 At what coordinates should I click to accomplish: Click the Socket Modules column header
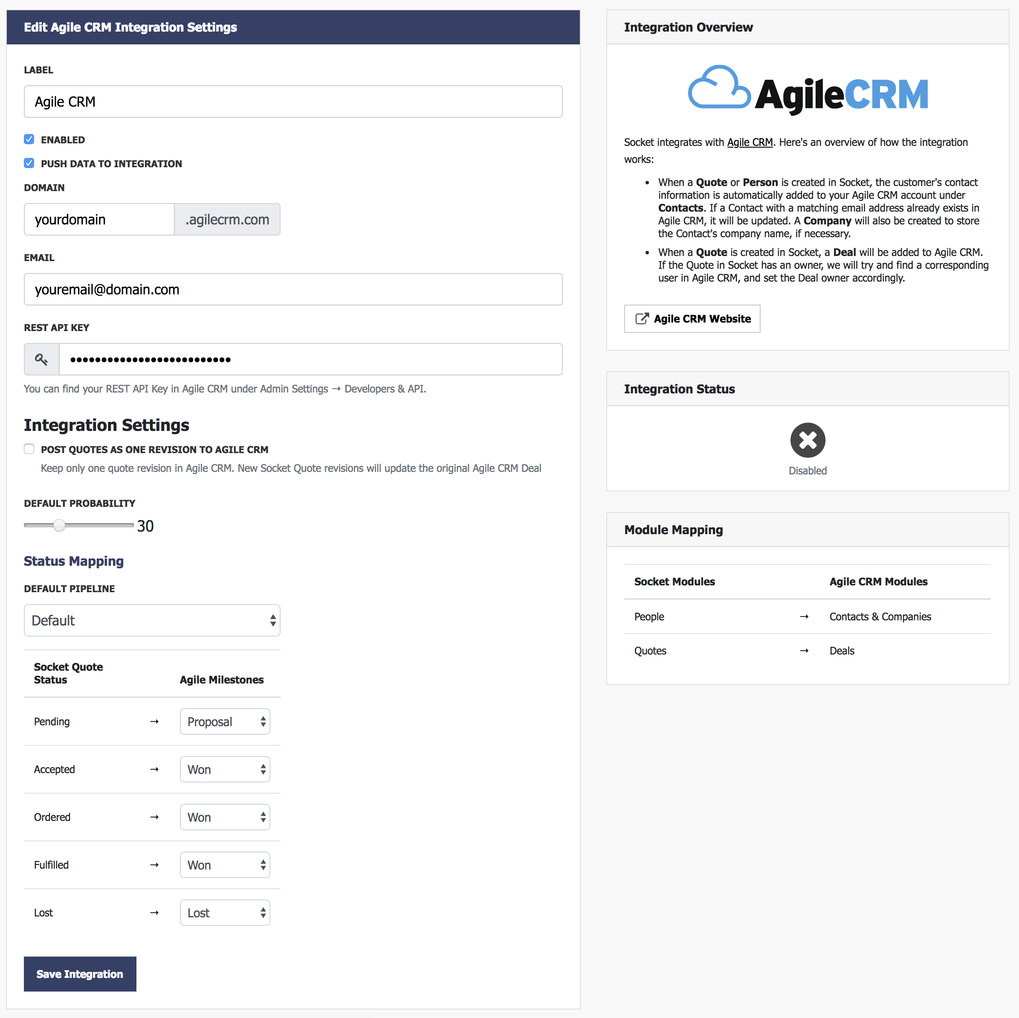coord(675,582)
